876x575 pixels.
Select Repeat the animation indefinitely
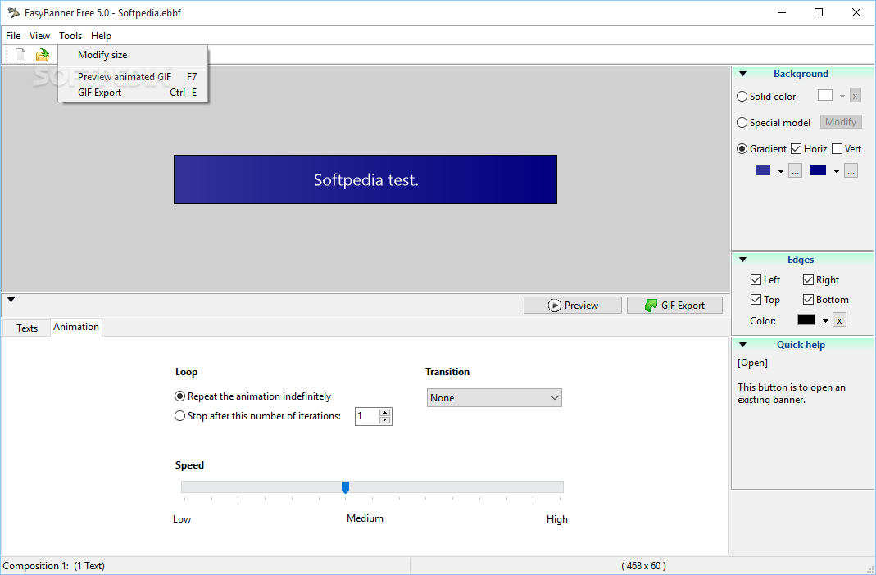180,396
